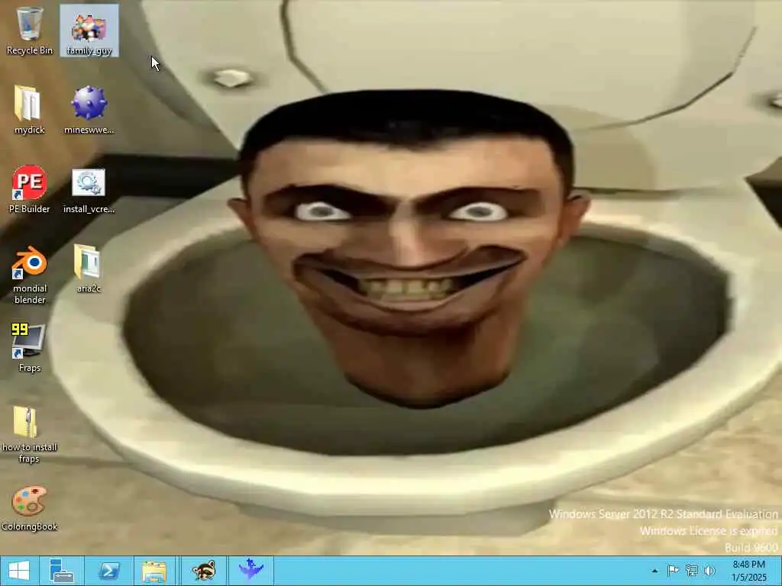Launch the minesweeper mine icon
The height and width of the screenshot is (586, 782).
coord(89,110)
